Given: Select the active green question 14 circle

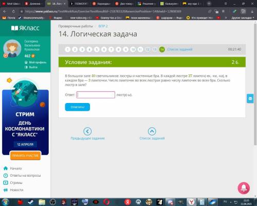Looking at the screenshot, I should [162, 49].
